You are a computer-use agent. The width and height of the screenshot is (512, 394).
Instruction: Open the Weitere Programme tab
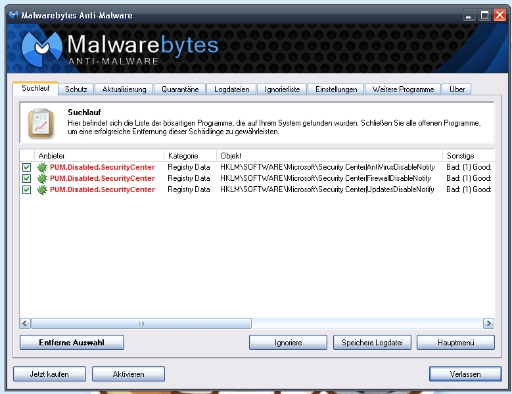403,89
